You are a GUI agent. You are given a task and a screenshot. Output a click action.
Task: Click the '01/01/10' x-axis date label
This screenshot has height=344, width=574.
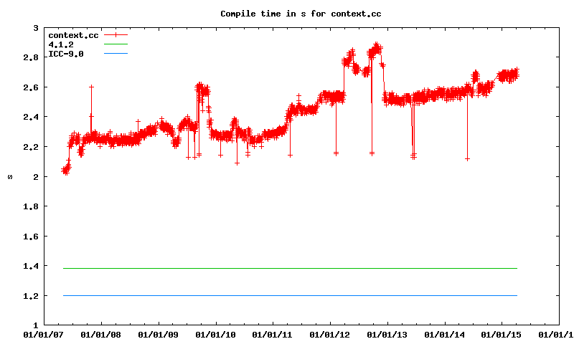pyautogui.click(x=215, y=334)
